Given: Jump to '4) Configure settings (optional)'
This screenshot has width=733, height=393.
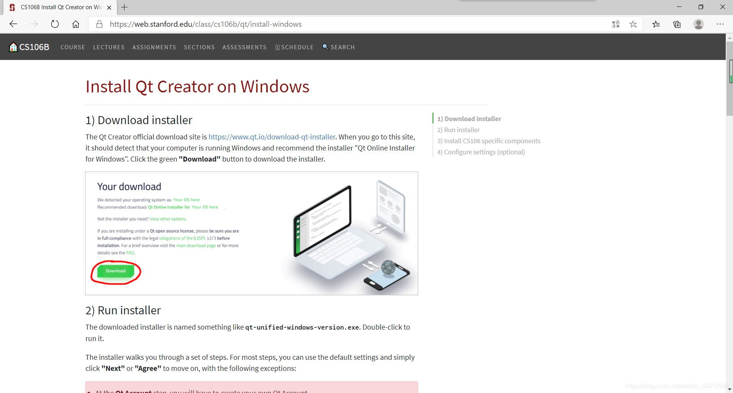Looking at the screenshot, I should (x=481, y=152).
